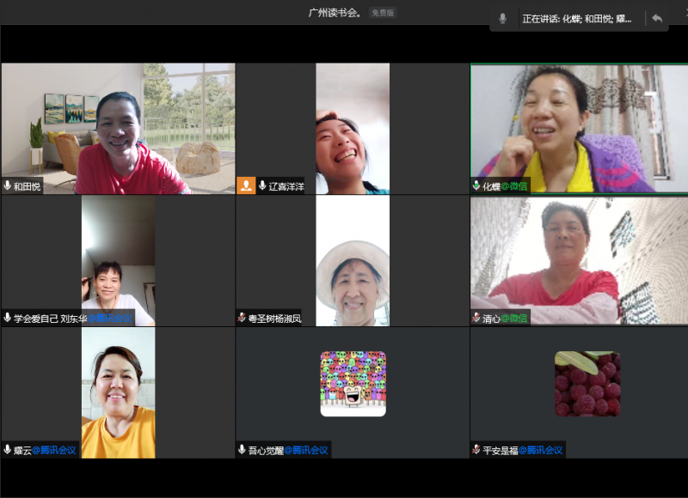Screen dimensions: 688x498
Task: Click the 辽喜洋洋 name label
Action: [285, 186]
